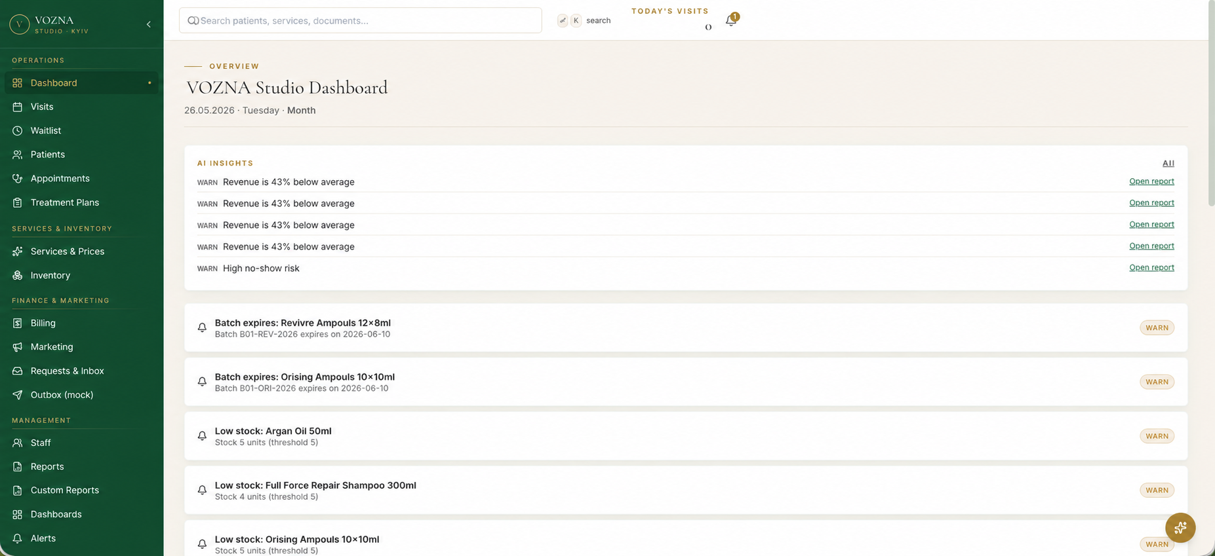The width and height of the screenshot is (1215, 556).
Task: Click the Reports document icon
Action: pos(17,466)
